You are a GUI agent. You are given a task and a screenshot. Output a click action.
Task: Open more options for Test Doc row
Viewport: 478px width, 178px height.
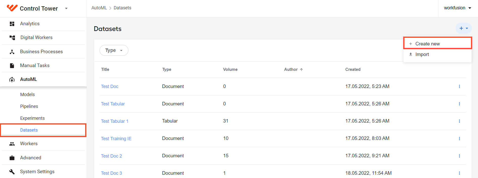pos(459,86)
